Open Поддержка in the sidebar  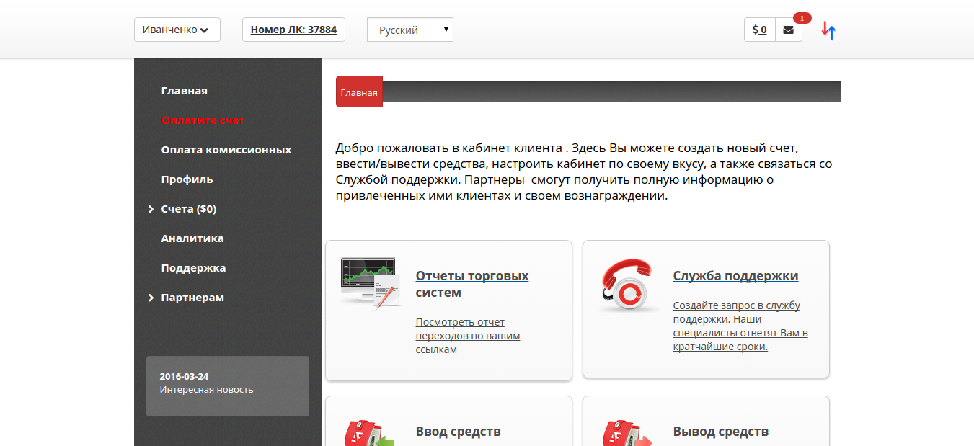pyautogui.click(x=194, y=268)
